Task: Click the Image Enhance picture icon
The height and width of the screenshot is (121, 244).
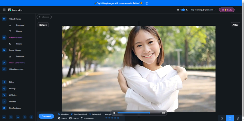Action: [4, 50]
